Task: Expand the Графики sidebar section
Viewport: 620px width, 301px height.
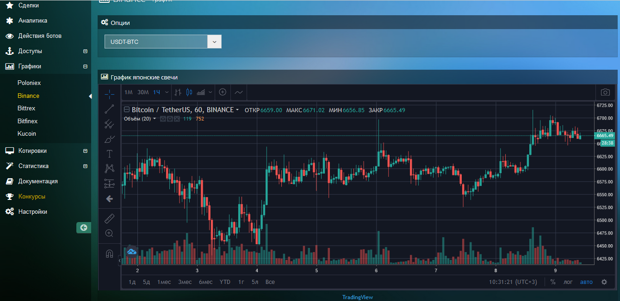Action: point(85,66)
